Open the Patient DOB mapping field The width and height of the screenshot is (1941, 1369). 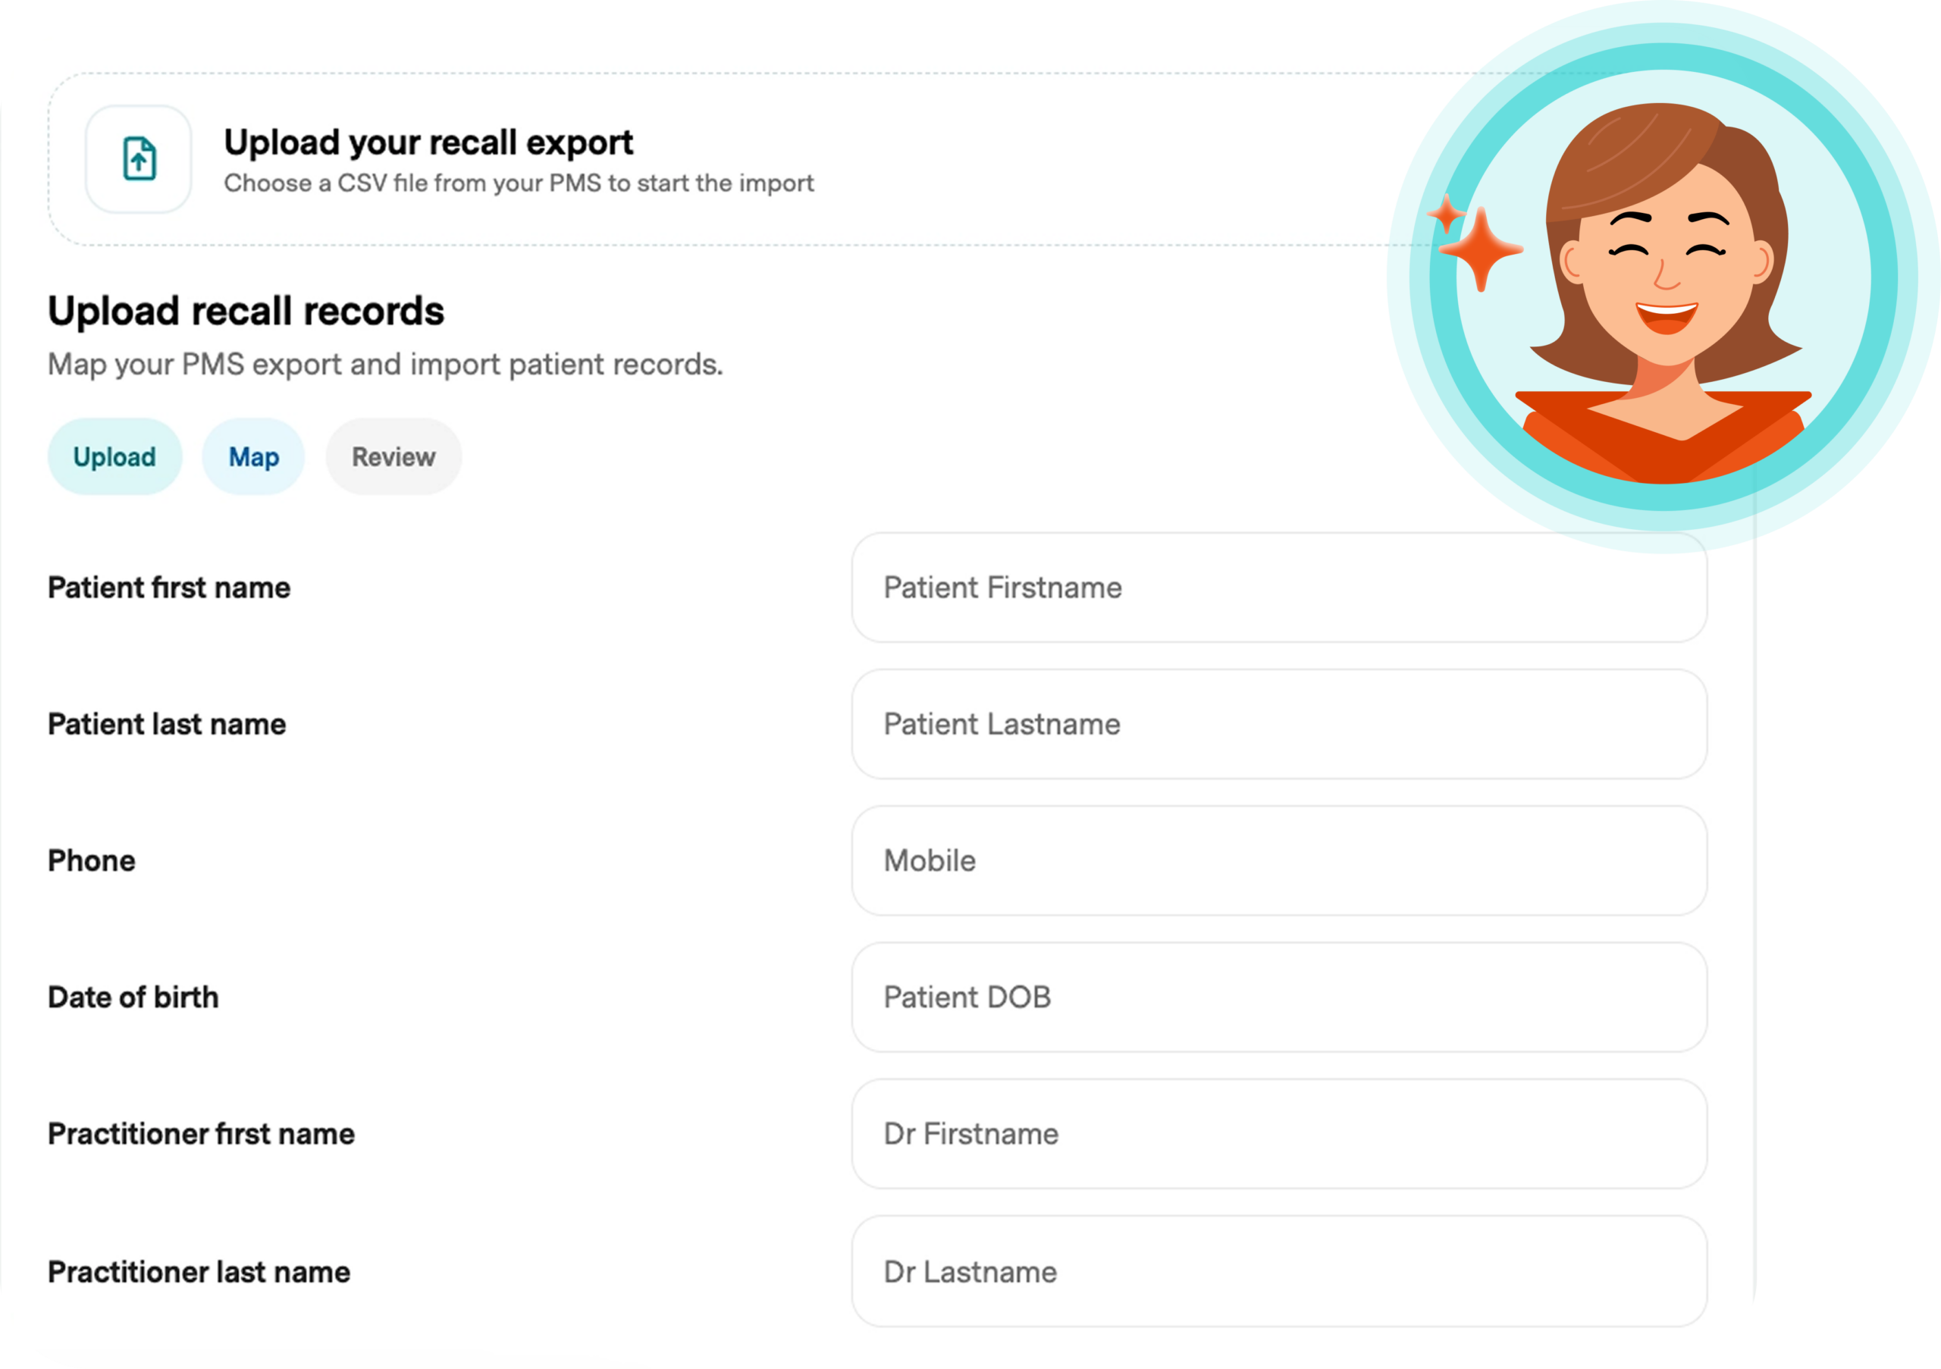pos(1279,997)
